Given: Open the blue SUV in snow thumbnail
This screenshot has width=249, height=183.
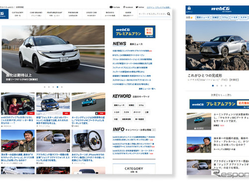Looking at the screenshot, I should click(53, 104).
